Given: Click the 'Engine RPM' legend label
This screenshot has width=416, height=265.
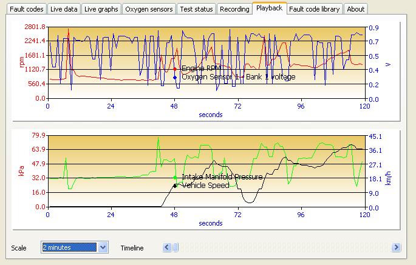Looking at the screenshot, I should pos(202,69).
